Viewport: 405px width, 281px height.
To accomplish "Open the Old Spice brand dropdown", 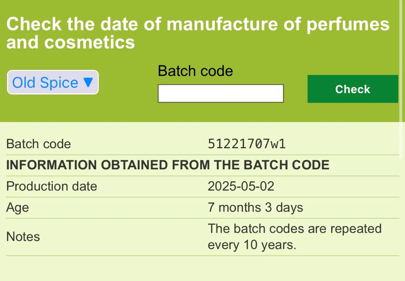I will (53, 82).
